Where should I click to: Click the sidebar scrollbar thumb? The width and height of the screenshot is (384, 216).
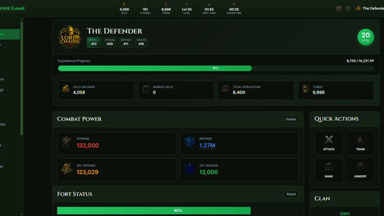pyautogui.click(x=22, y=78)
